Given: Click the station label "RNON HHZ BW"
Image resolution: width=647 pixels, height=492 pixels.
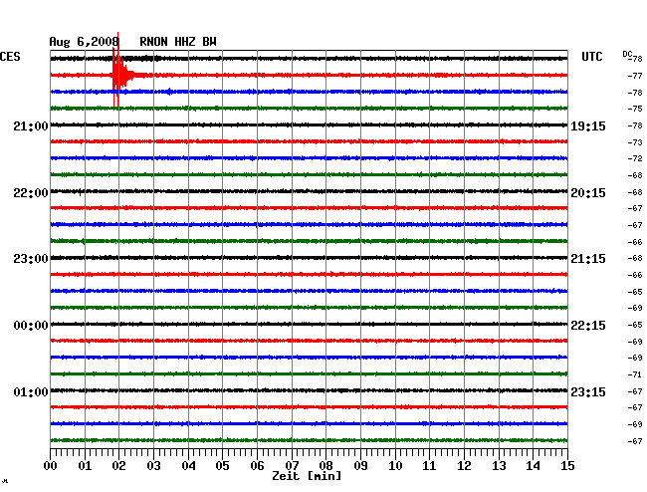Looking at the screenshot, I should [178, 42].
